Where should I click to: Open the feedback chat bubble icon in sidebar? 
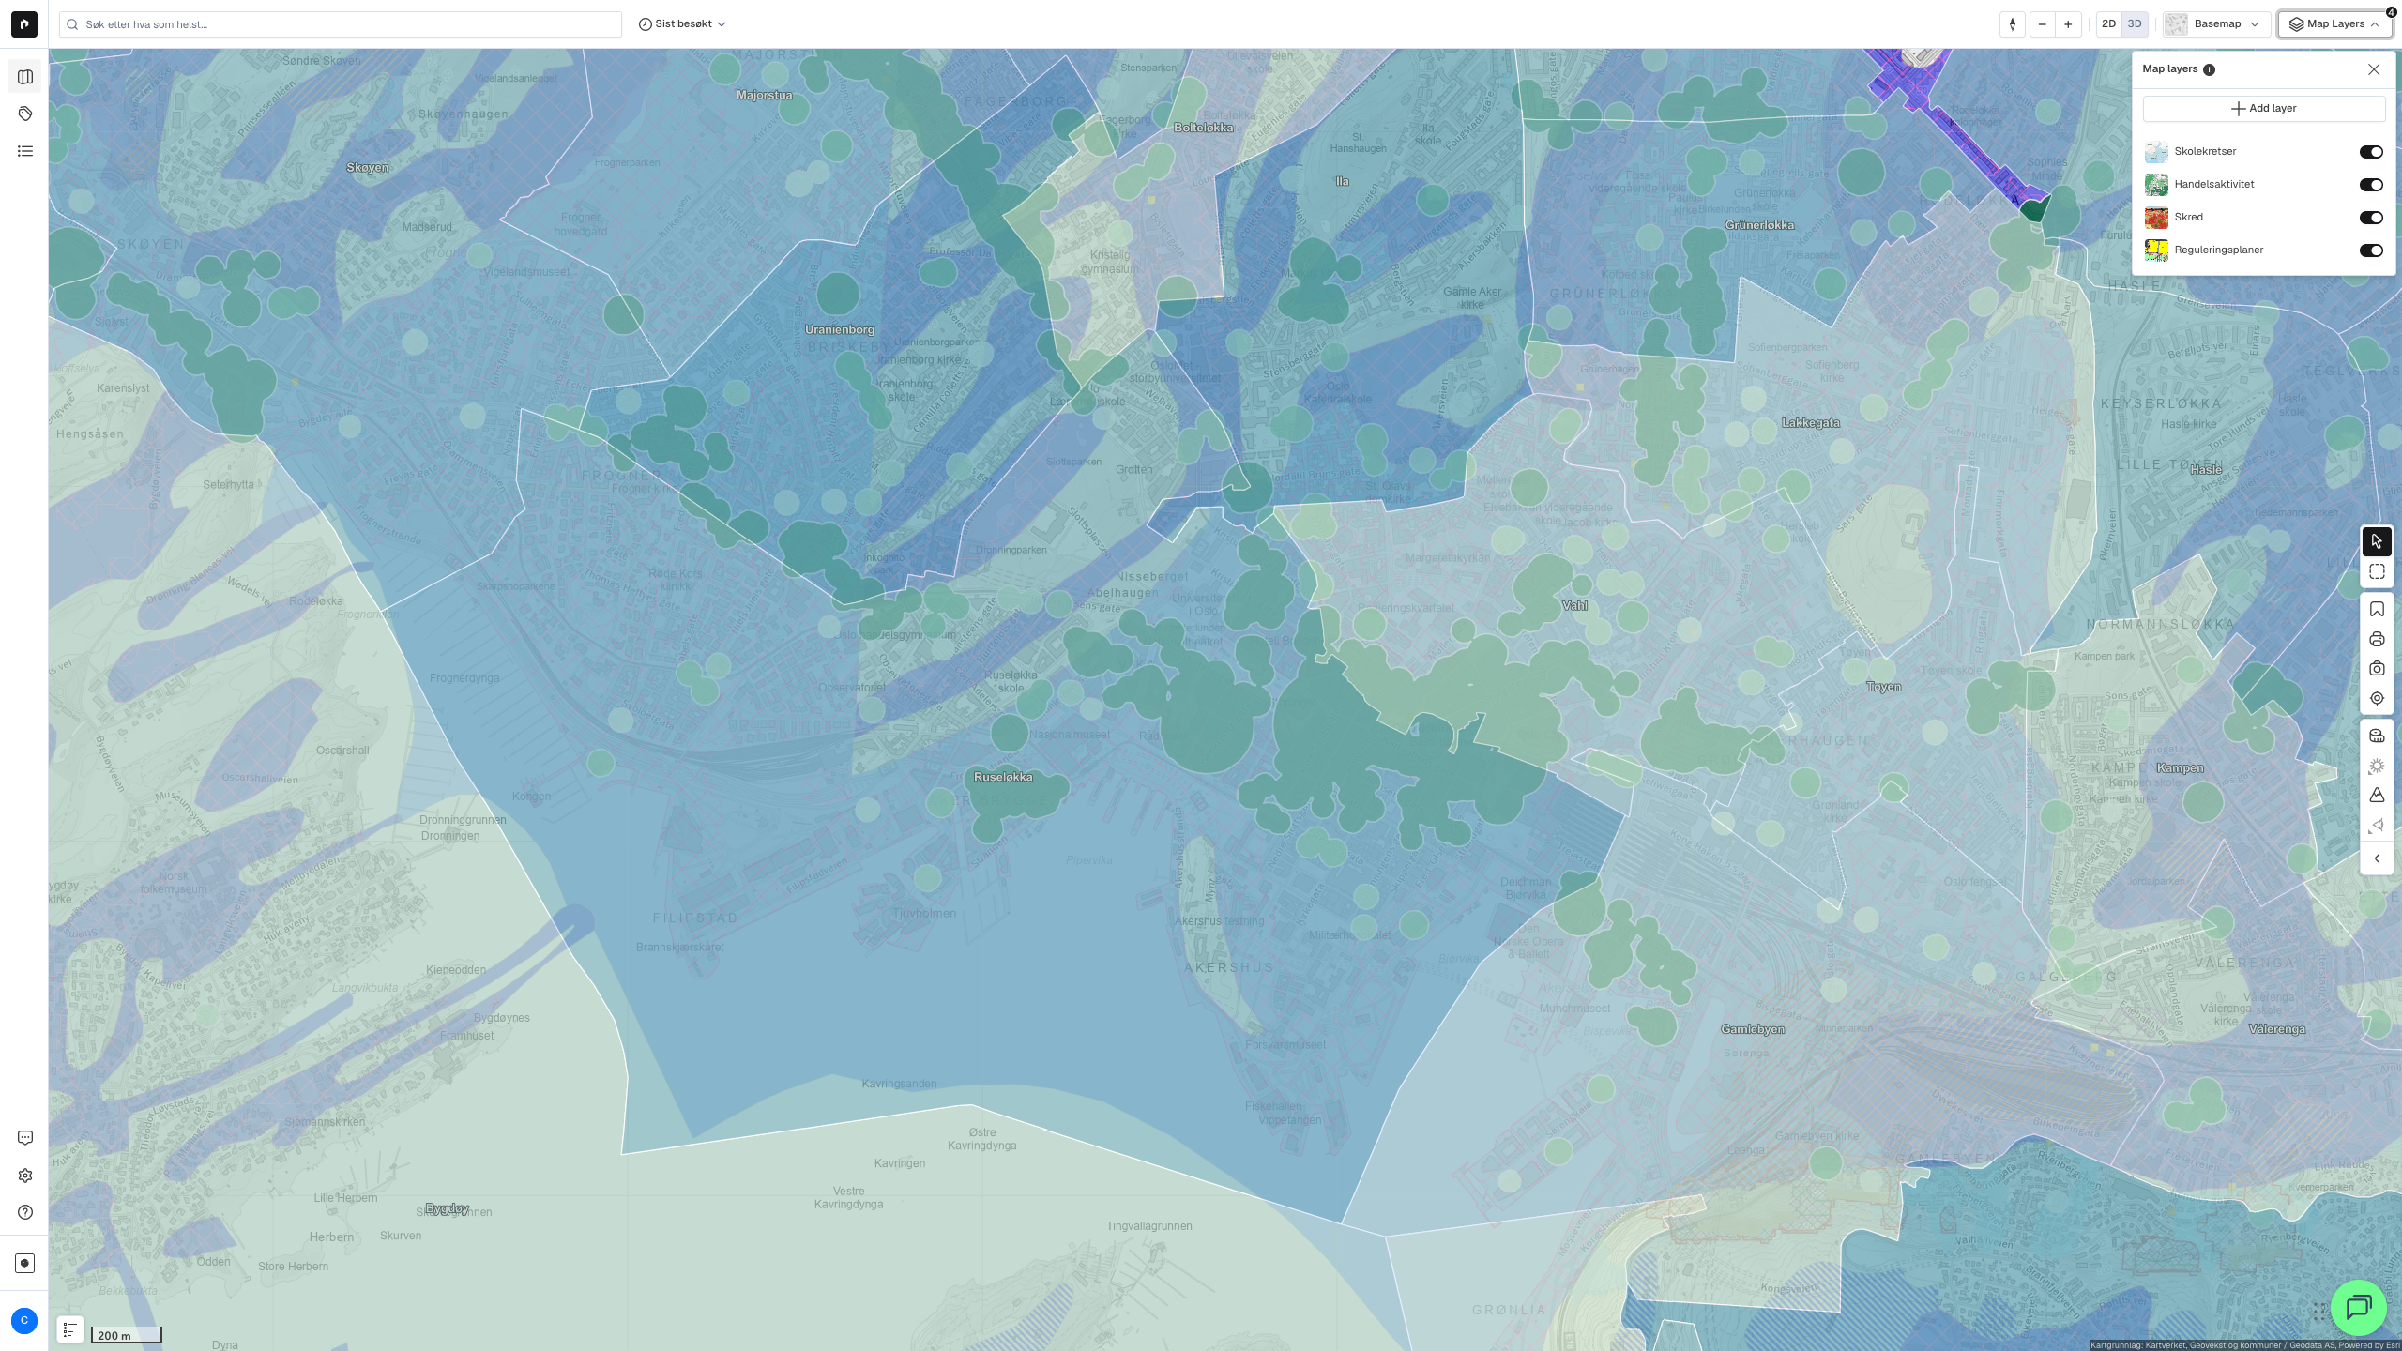(x=25, y=1138)
